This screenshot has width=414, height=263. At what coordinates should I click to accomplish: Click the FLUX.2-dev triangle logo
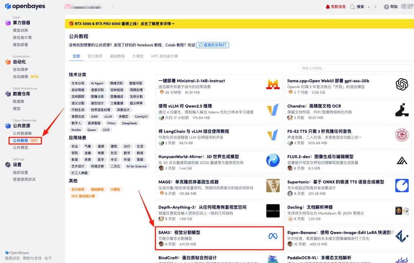click(x=402, y=160)
